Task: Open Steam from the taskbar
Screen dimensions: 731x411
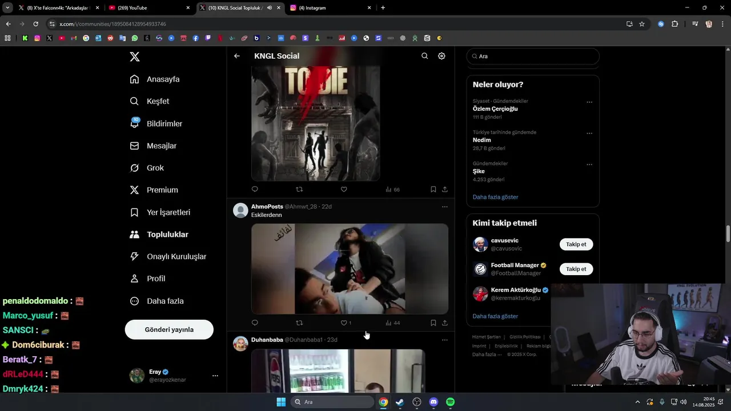Action: point(400,402)
